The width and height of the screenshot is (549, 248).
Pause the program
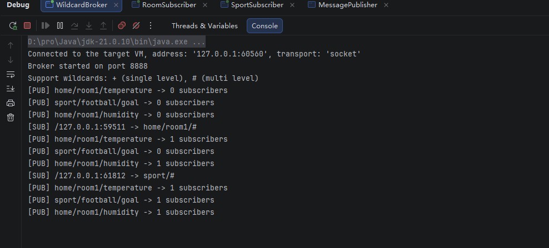[60, 25]
